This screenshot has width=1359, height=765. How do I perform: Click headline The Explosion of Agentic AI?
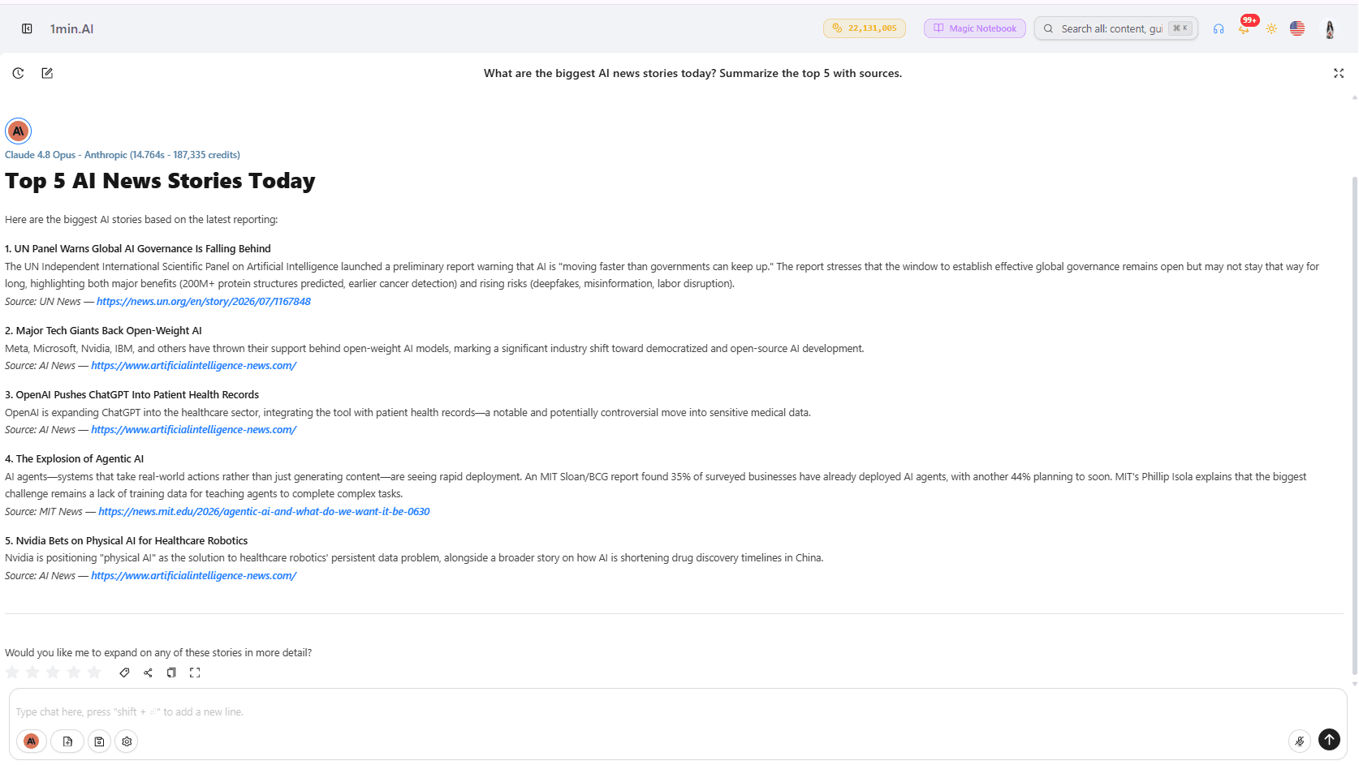74,459
